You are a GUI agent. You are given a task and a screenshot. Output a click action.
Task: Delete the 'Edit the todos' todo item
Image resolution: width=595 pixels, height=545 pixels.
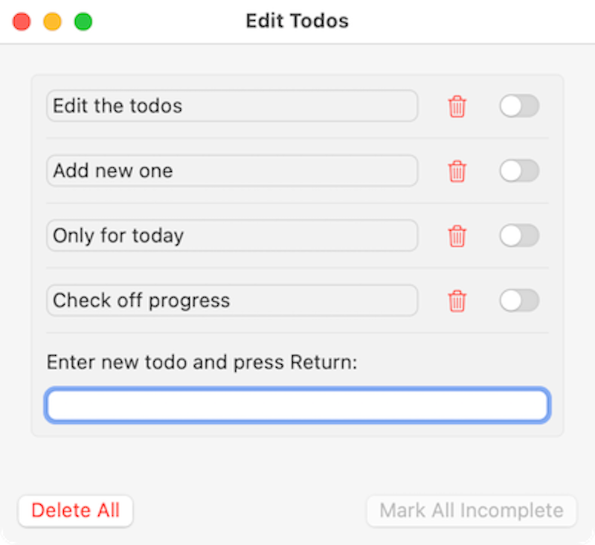[x=457, y=106]
